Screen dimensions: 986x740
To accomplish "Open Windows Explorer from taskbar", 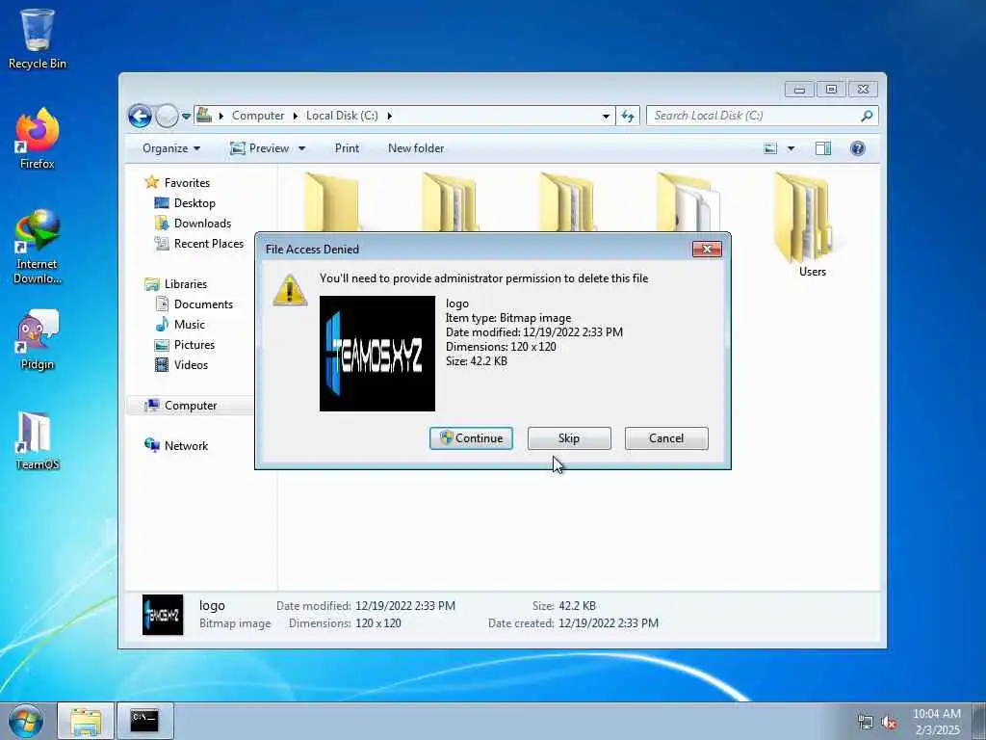I will click(86, 721).
